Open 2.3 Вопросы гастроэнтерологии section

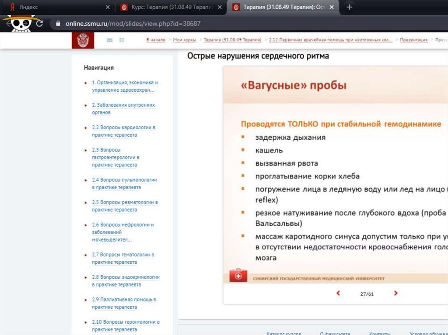point(115,157)
